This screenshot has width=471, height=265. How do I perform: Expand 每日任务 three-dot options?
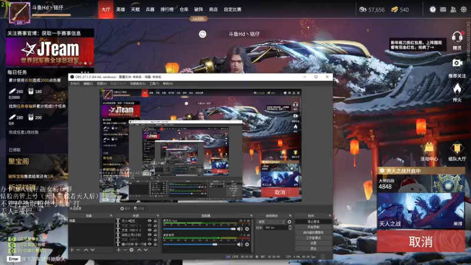tap(85, 72)
